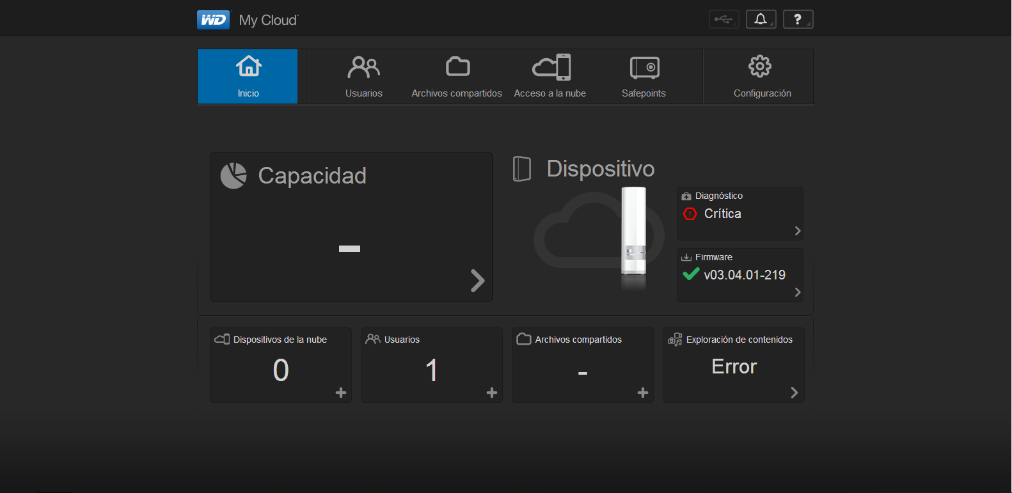
Task: Add a share with Archivos compartidos tile plus
Action: [x=643, y=393]
